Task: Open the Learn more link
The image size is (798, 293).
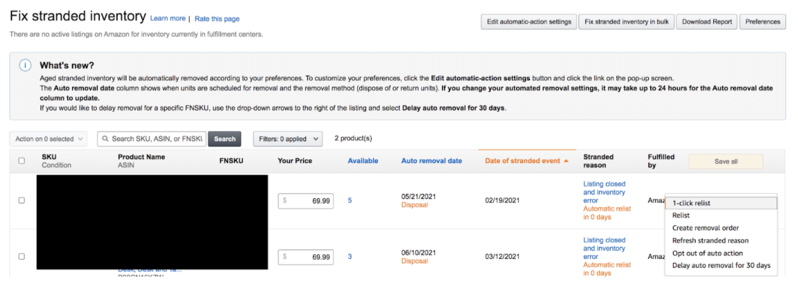Action: [x=168, y=18]
